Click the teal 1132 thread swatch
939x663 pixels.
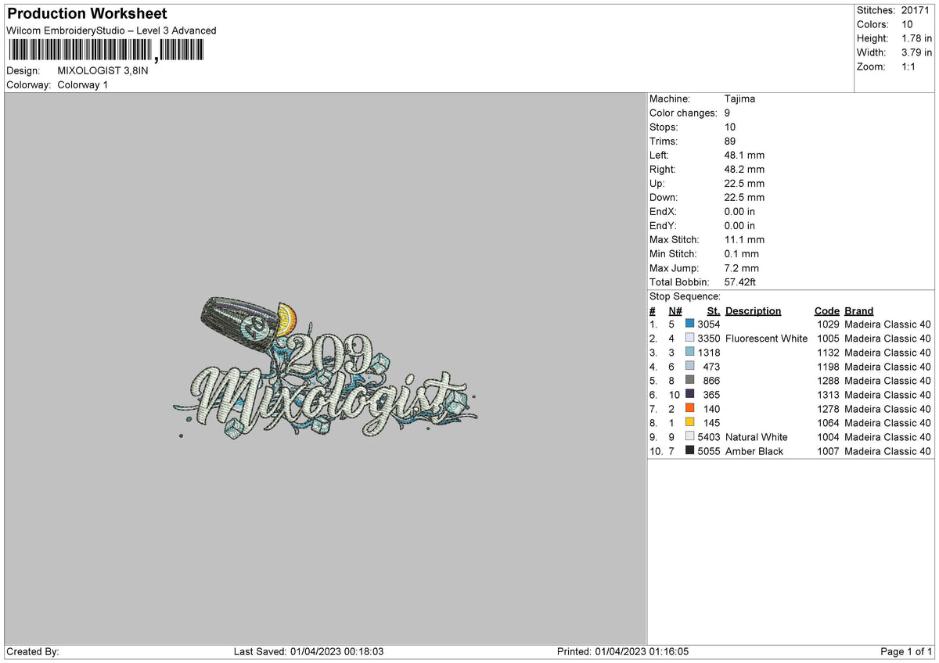[689, 352]
